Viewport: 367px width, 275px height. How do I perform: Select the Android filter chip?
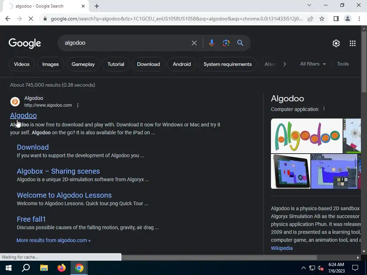tap(182, 64)
